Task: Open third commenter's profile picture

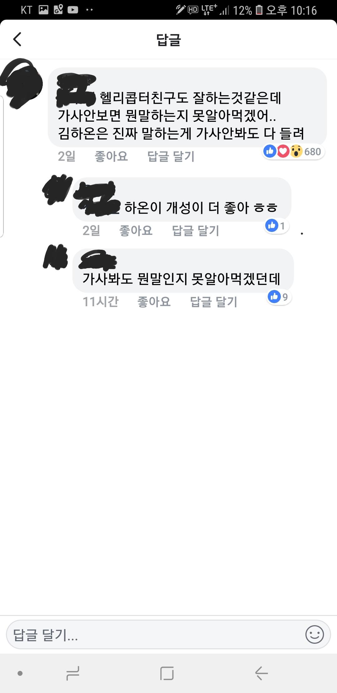Action: click(56, 257)
